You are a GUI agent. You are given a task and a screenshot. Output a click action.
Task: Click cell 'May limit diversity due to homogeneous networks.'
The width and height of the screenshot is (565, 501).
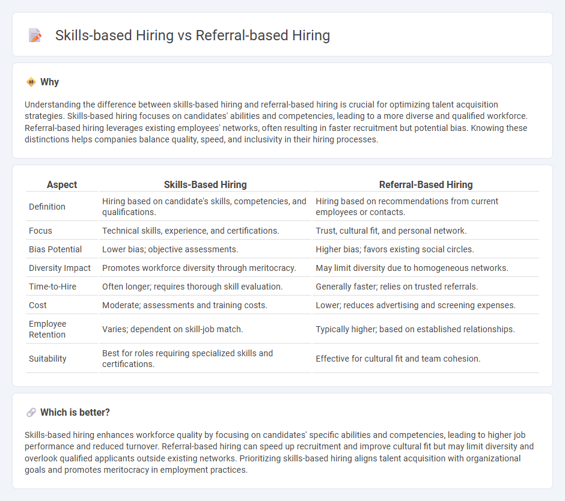tap(426, 269)
